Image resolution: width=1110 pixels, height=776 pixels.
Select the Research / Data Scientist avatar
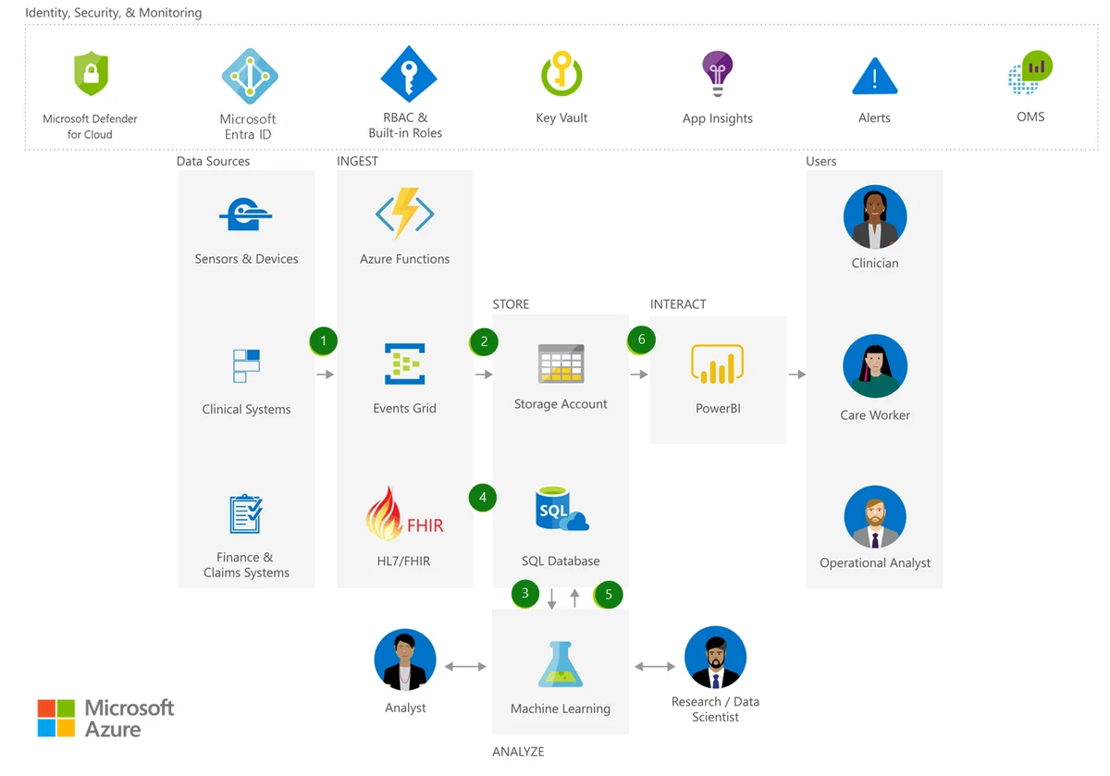[715, 658]
